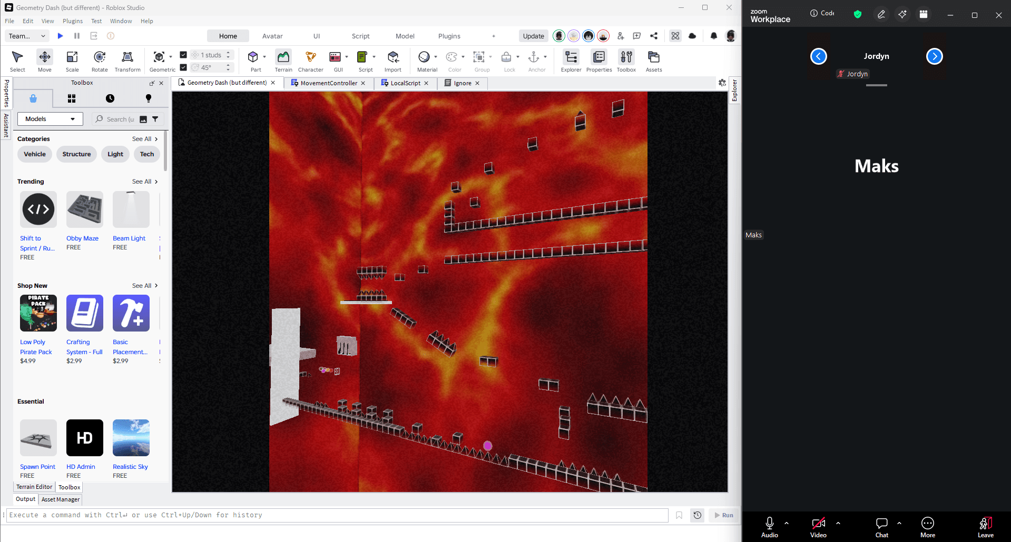Screen dimensions: 1011x542
Task: Toggle the studs move snapping checkbox
Action: click(183, 55)
